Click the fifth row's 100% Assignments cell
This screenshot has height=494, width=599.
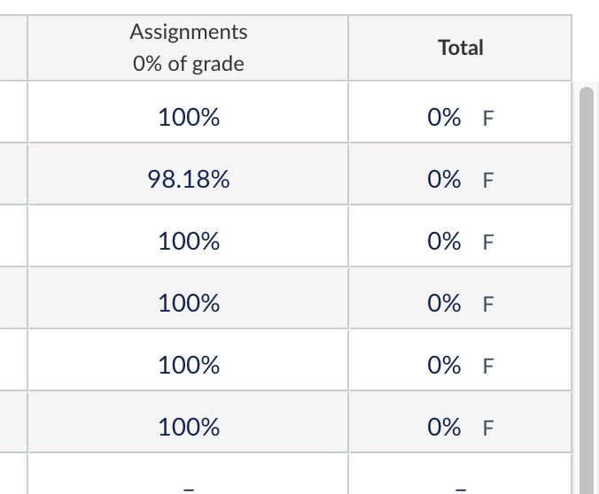click(x=189, y=366)
